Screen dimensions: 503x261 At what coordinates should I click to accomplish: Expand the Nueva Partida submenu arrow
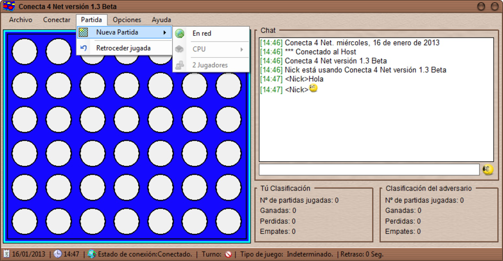(165, 32)
